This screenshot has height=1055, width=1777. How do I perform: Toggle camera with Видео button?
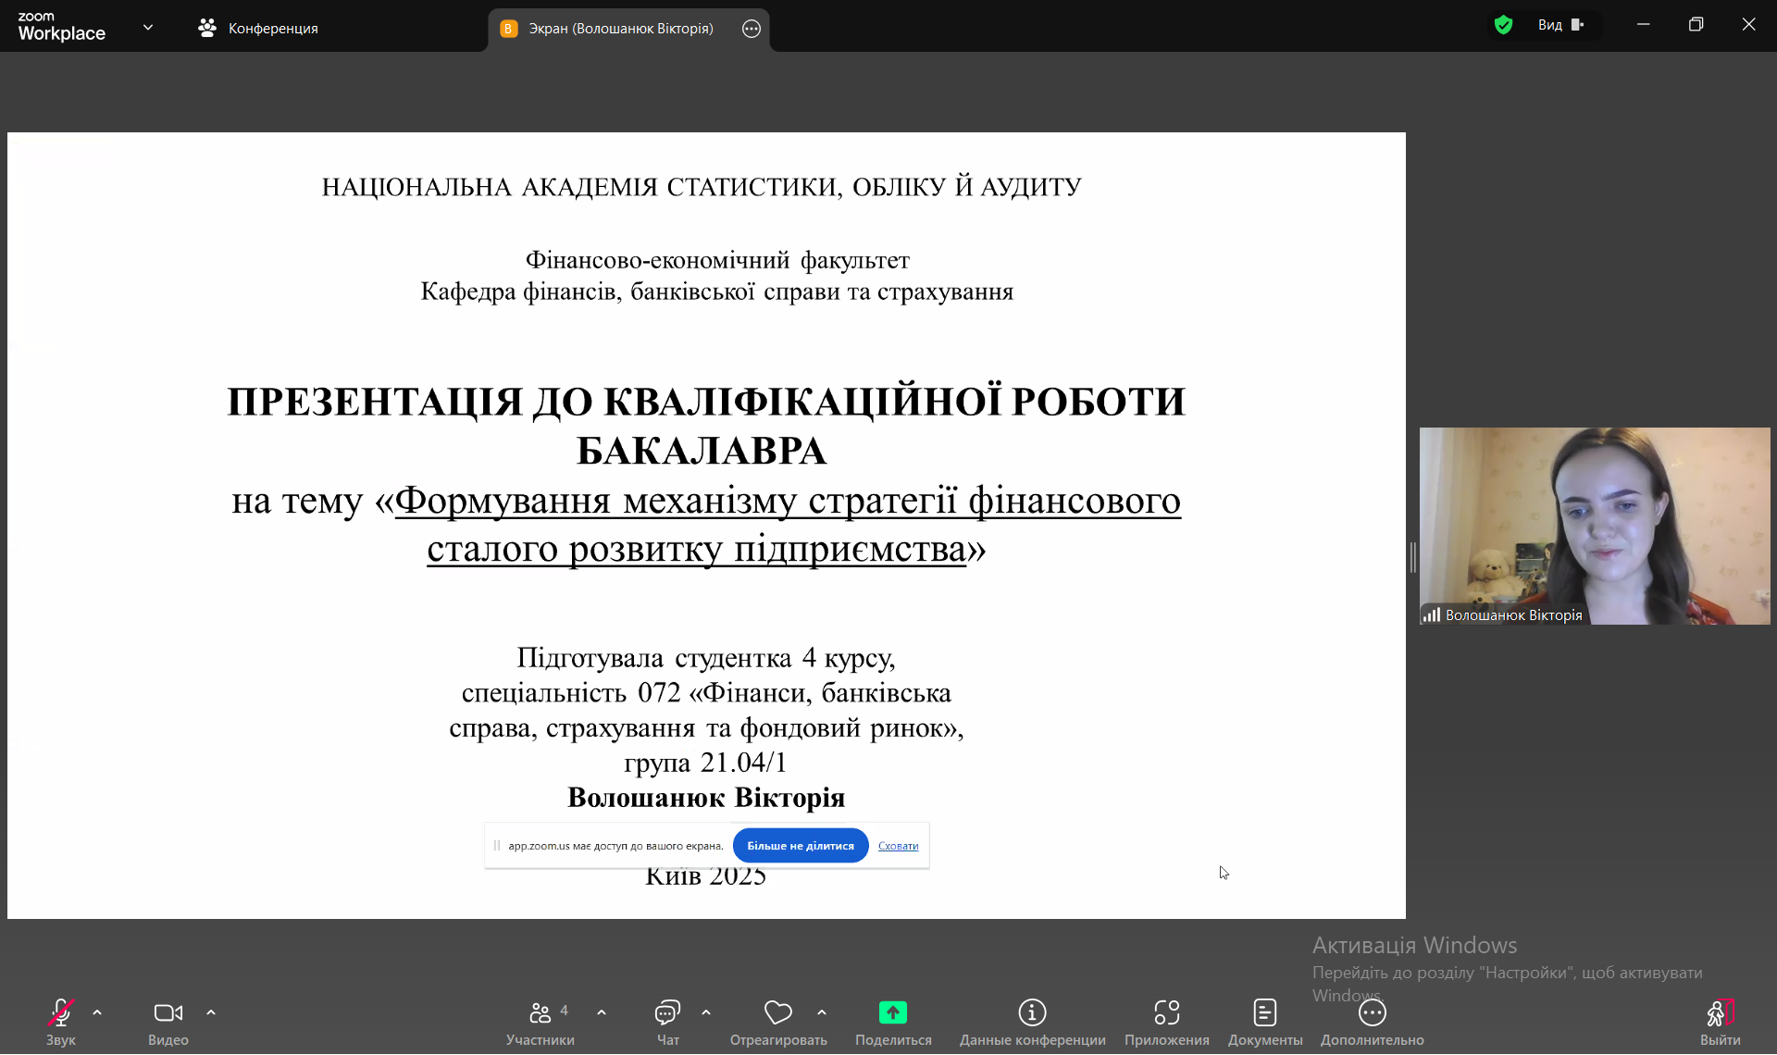(168, 1013)
